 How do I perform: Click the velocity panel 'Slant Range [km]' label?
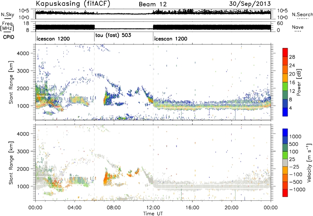(x=11, y=163)
